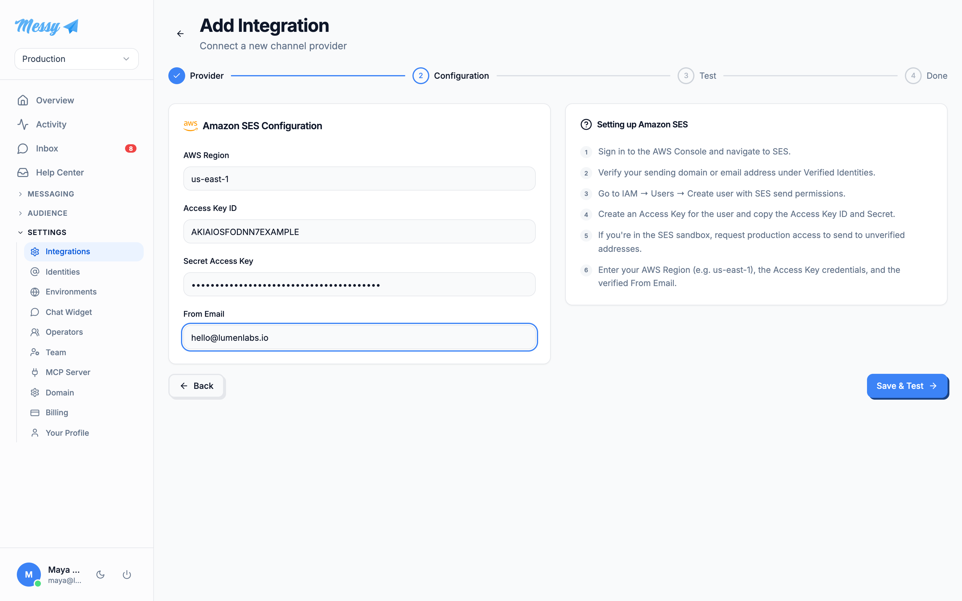962x601 pixels.
Task: Go to Chat Widget settings
Action: click(84, 312)
